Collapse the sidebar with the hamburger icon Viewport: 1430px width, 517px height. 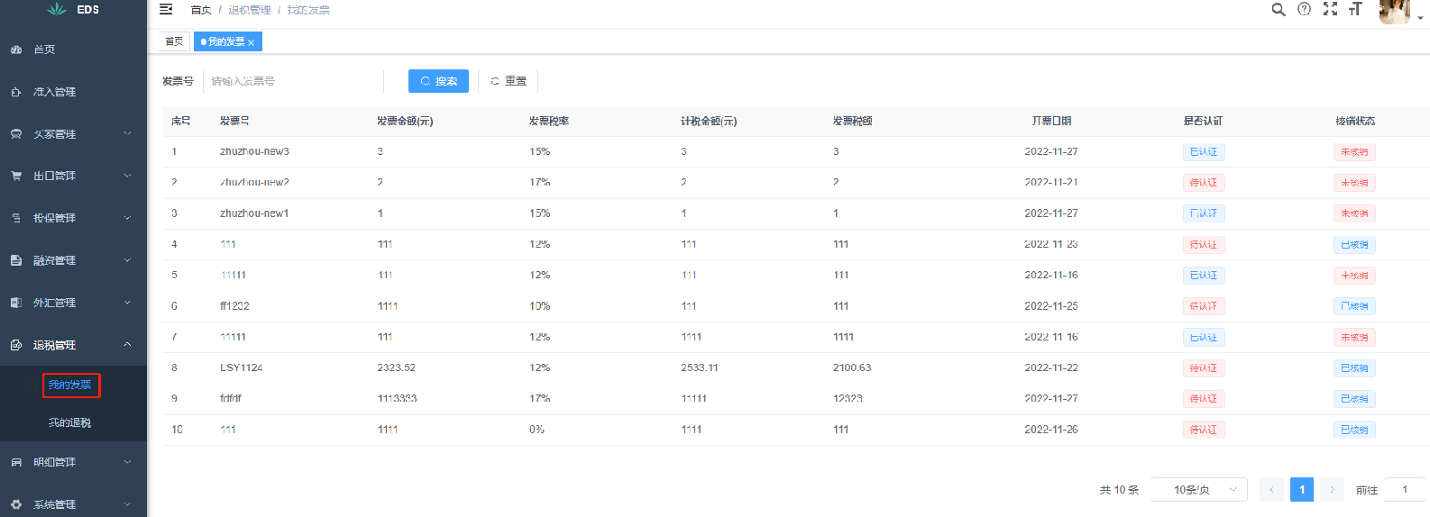point(166,9)
